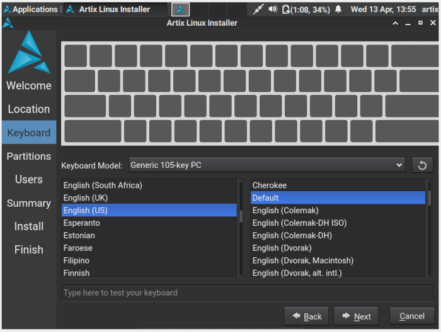This screenshot has width=441, height=332.
Task: Go to the Location step
Action: click(29, 109)
